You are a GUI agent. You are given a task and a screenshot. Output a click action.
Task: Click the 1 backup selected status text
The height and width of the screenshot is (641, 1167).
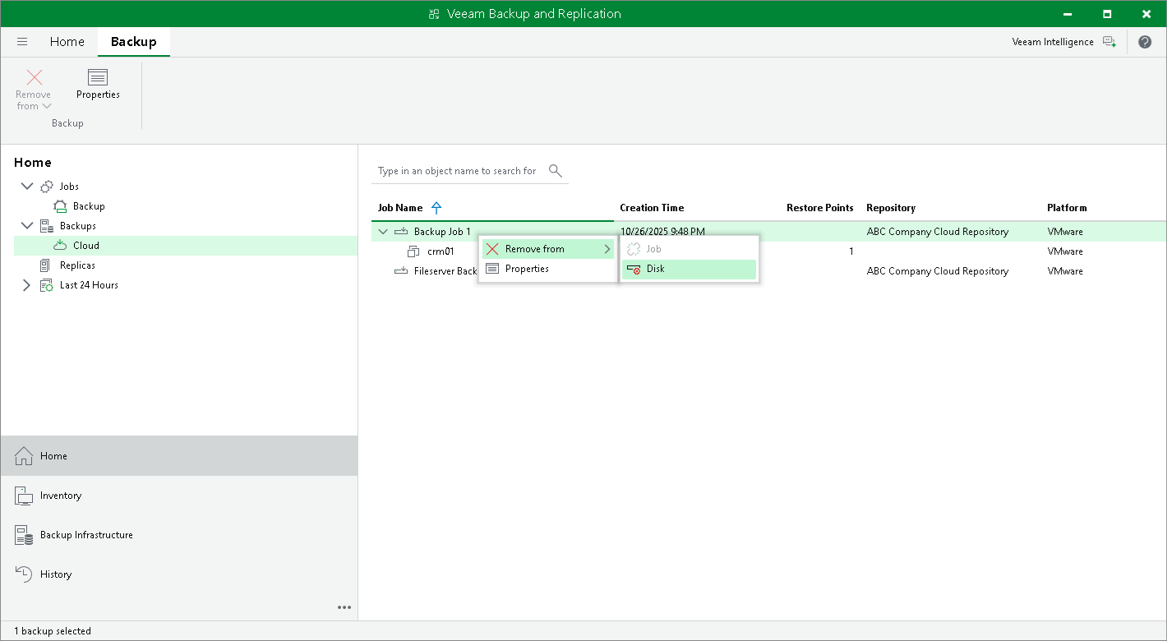tap(53, 631)
